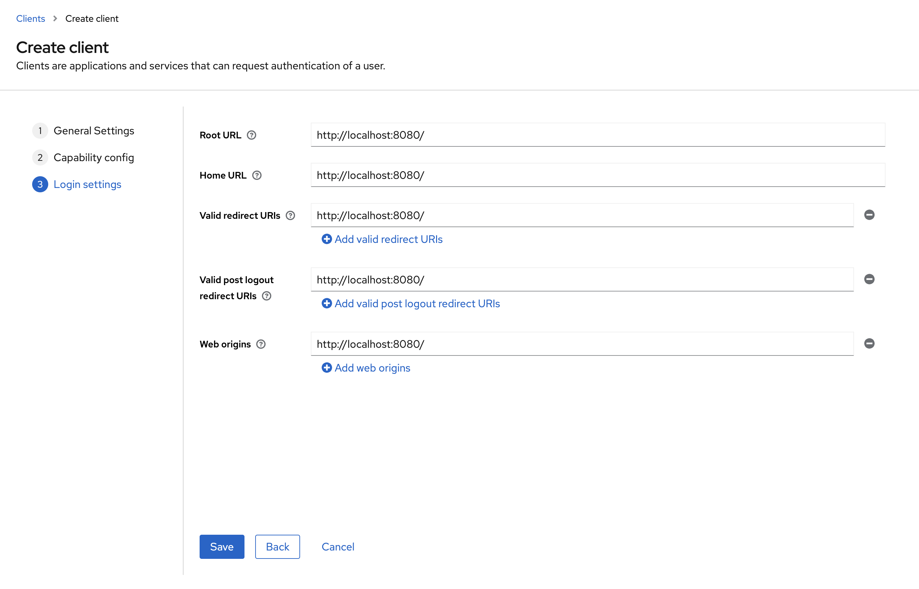The height and width of the screenshot is (589, 919).
Task: Open the Root URL help icon
Action: 251,135
